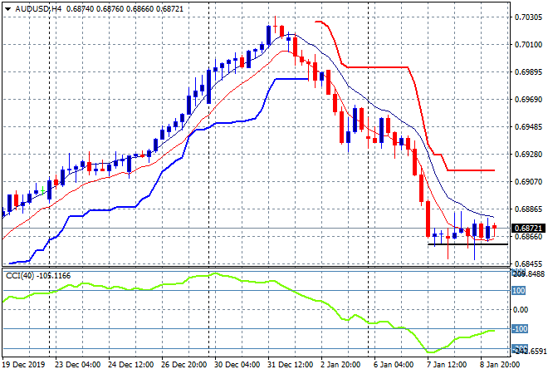The width and height of the screenshot is (548, 374).
Task: Click the CCI -242.6591 minimum label
Action: [x=529, y=351]
